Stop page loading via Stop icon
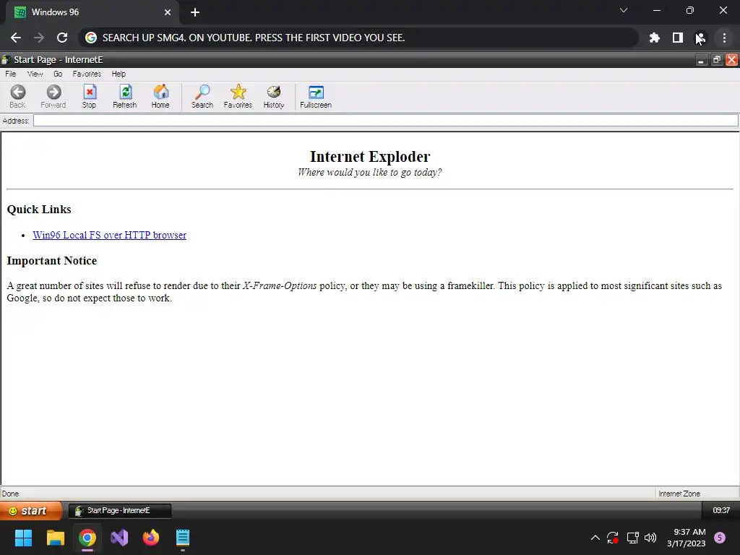Viewport: 740px width, 555px height. point(89,96)
